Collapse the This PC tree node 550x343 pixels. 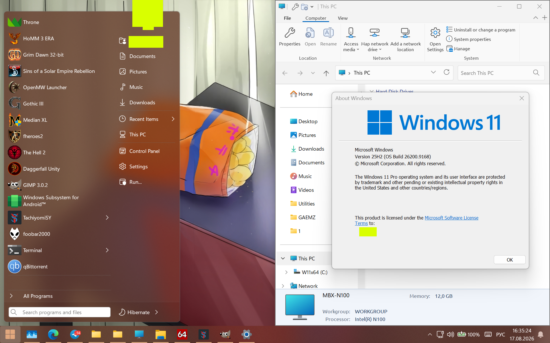click(x=283, y=259)
